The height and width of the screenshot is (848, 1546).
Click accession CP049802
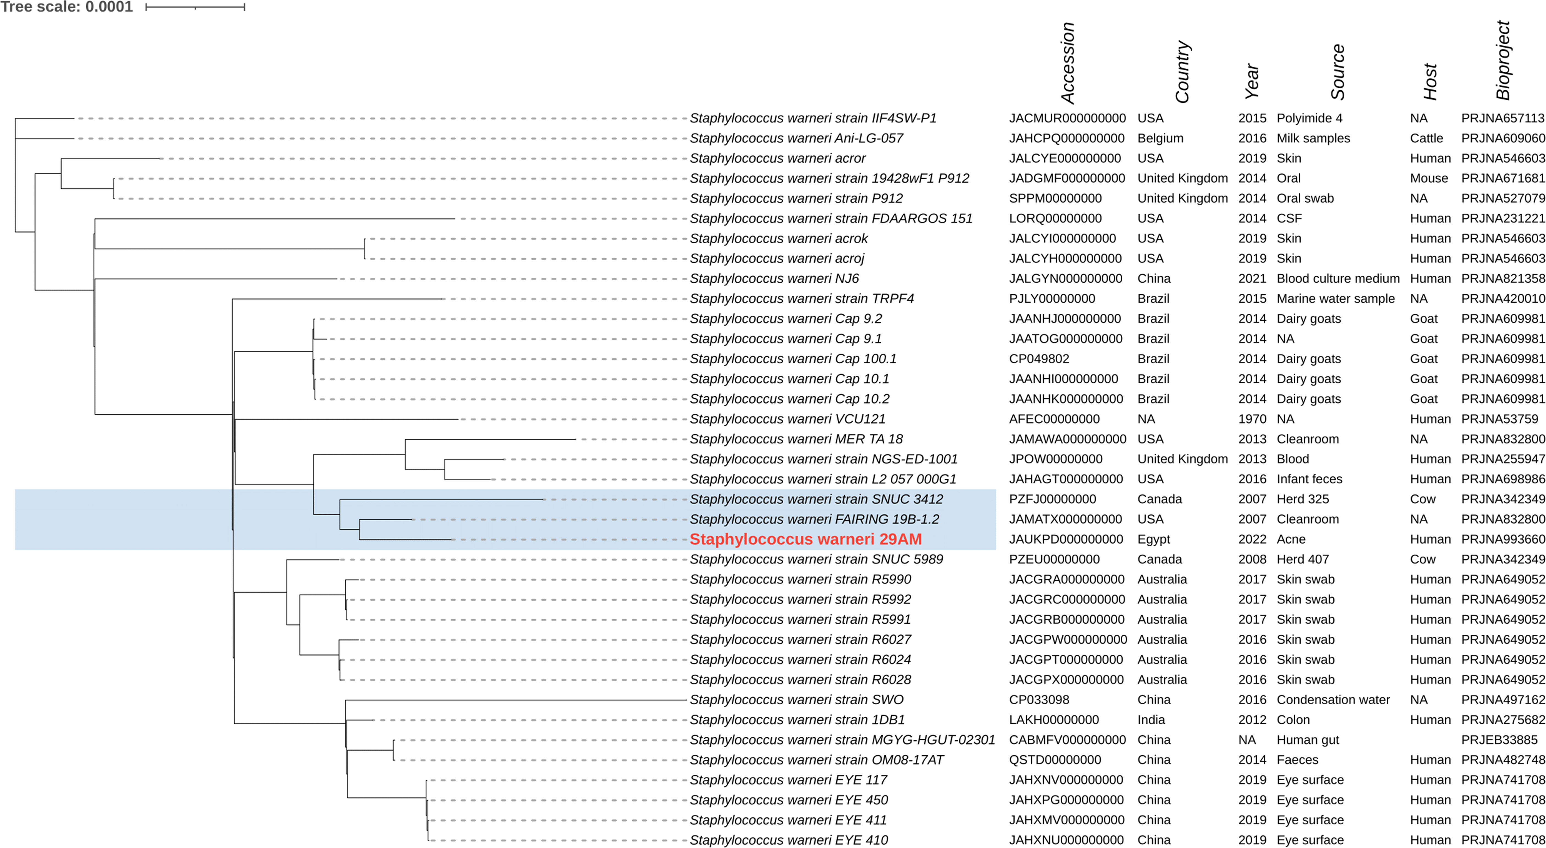[1039, 359]
